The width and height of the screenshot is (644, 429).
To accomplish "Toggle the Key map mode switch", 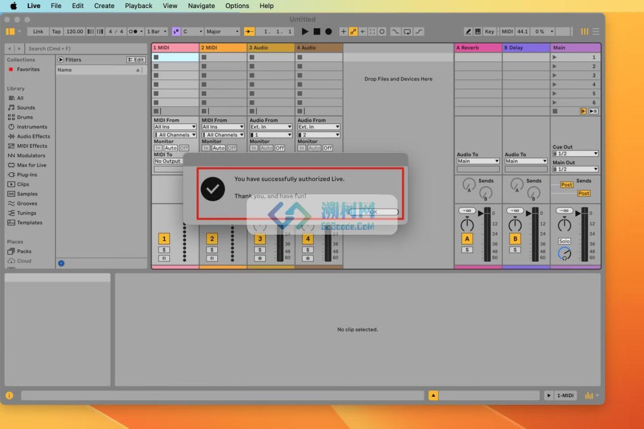I will [489, 31].
